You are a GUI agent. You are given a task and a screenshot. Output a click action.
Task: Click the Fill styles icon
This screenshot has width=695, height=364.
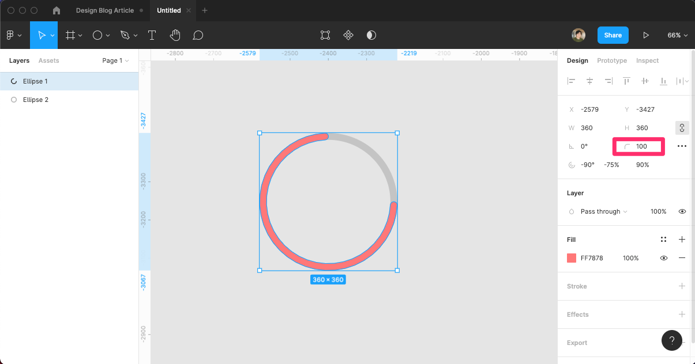tap(663, 240)
